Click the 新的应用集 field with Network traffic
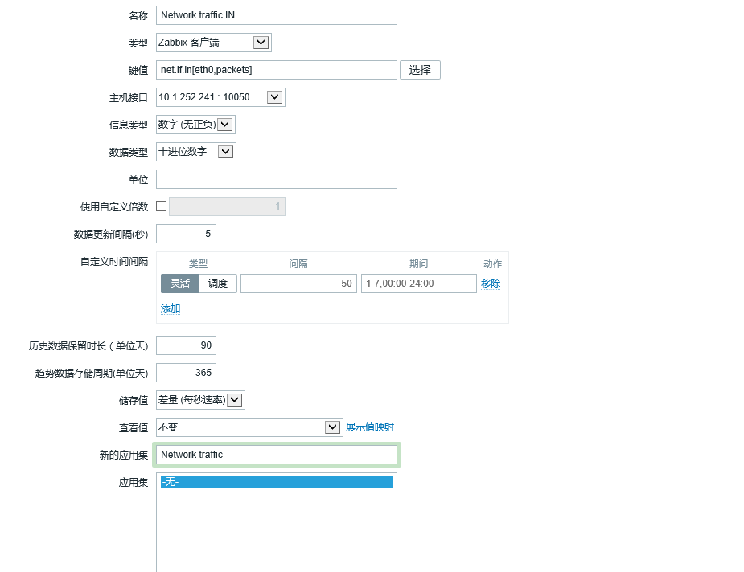This screenshot has height=572, width=744. pyautogui.click(x=276, y=455)
